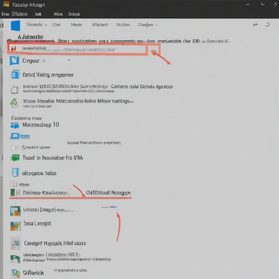Expand the Creator dropdown menu
The width and height of the screenshot is (279, 279).
click(x=69, y=60)
